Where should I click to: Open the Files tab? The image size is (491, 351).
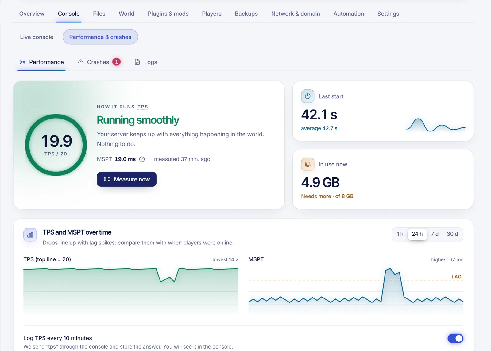[99, 14]
